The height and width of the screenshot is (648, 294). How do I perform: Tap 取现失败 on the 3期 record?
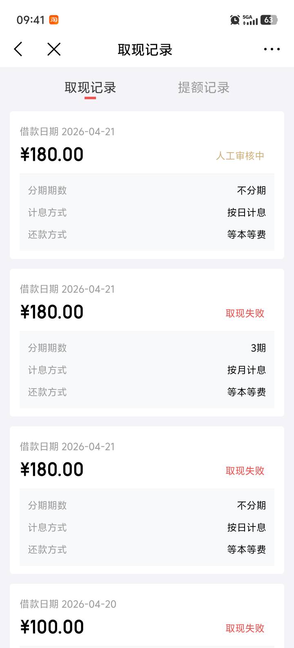(x=245, y=313)
